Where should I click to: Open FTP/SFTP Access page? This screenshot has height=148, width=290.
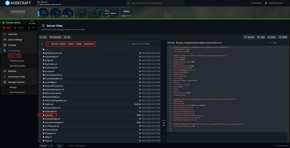[x=17, y=61]
